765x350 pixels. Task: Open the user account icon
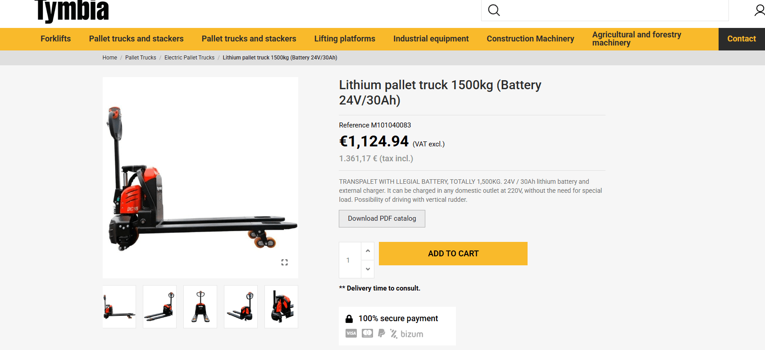pos(759,10)
